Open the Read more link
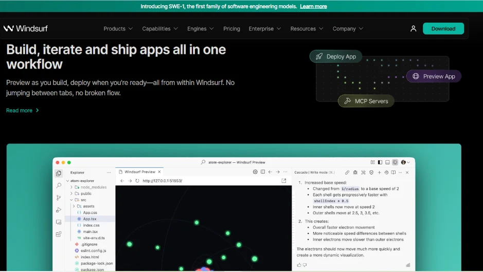 pos(23,110)
